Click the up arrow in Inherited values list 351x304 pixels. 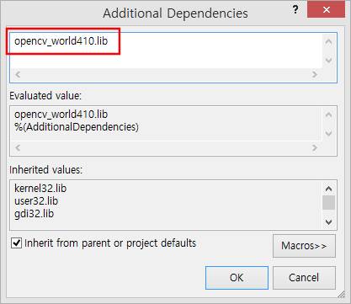click(x=328, y=189)
